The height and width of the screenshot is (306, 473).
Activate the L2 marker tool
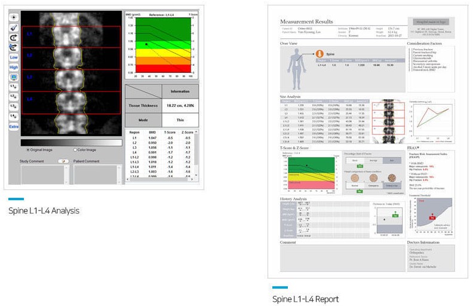click(14, 97)
